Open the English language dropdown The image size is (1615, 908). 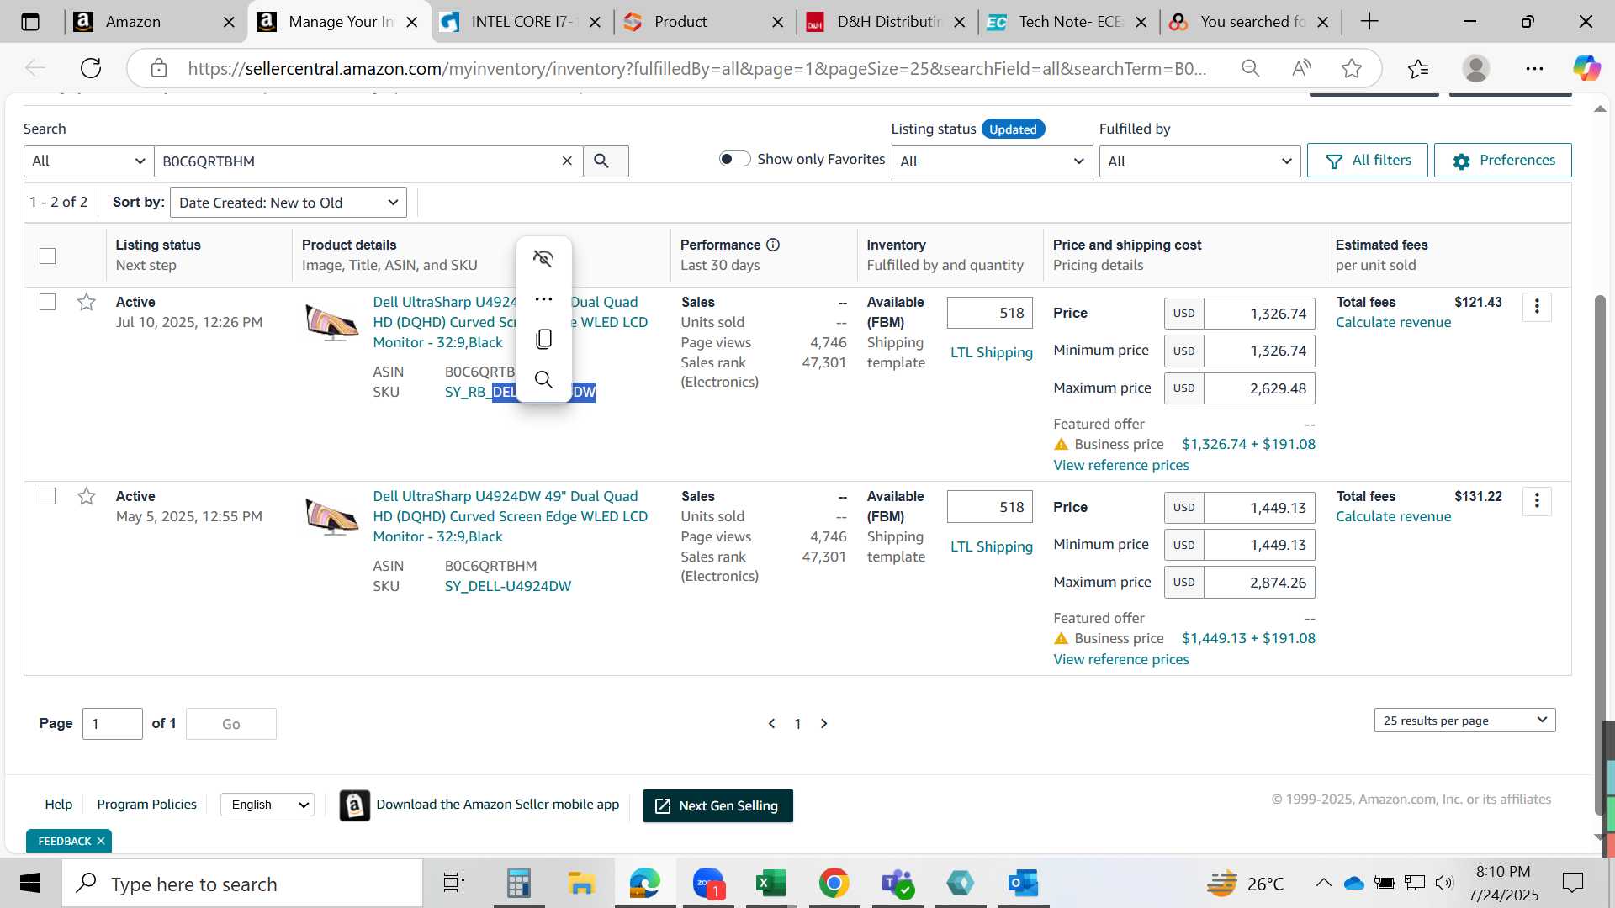267,805
